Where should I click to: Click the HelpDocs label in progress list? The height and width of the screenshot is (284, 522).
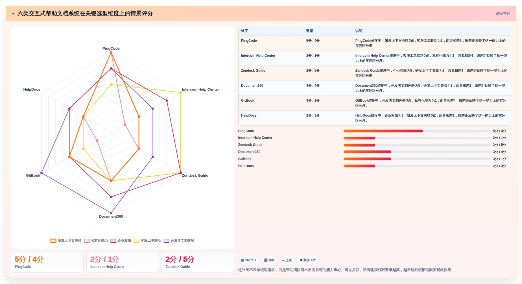[246, 166]
